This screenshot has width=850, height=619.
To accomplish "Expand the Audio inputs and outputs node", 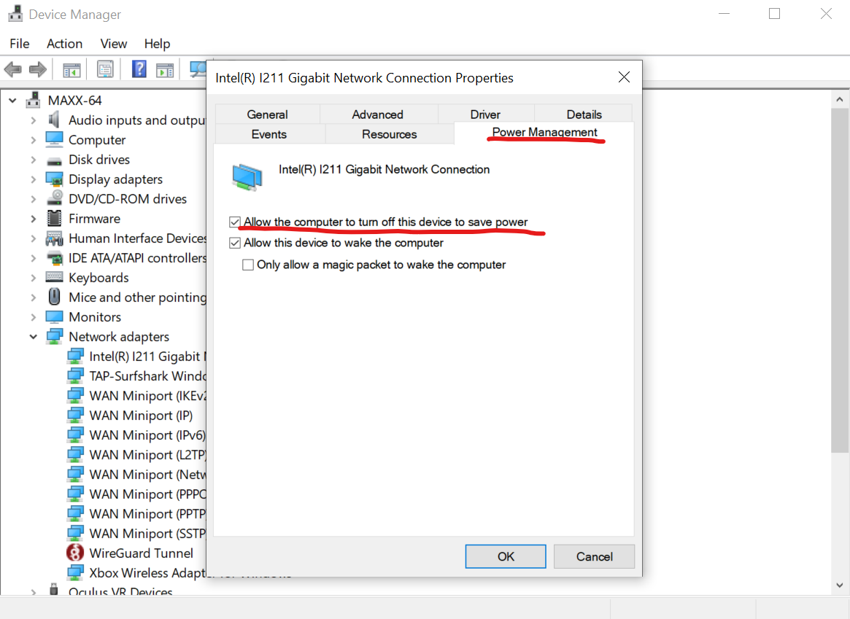I will 33,120.
